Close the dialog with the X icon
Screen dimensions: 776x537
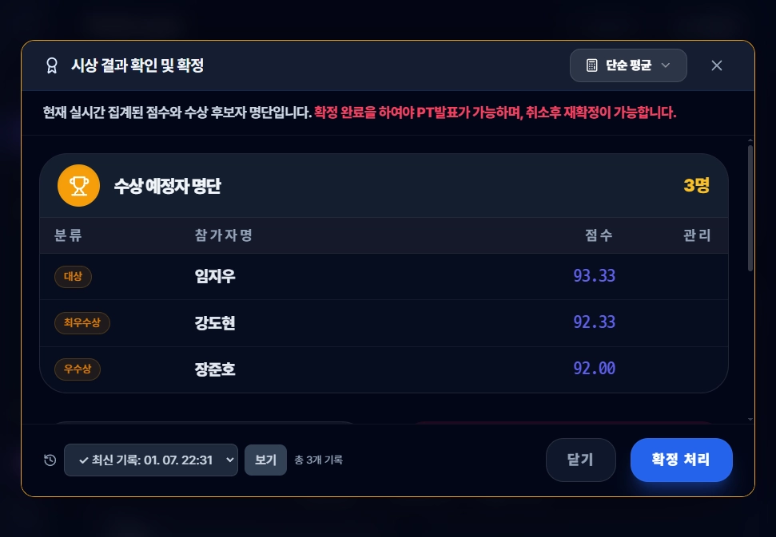click(x=717, y=65)
